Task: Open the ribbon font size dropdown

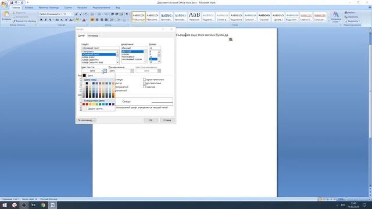Action: coord(72,14)
